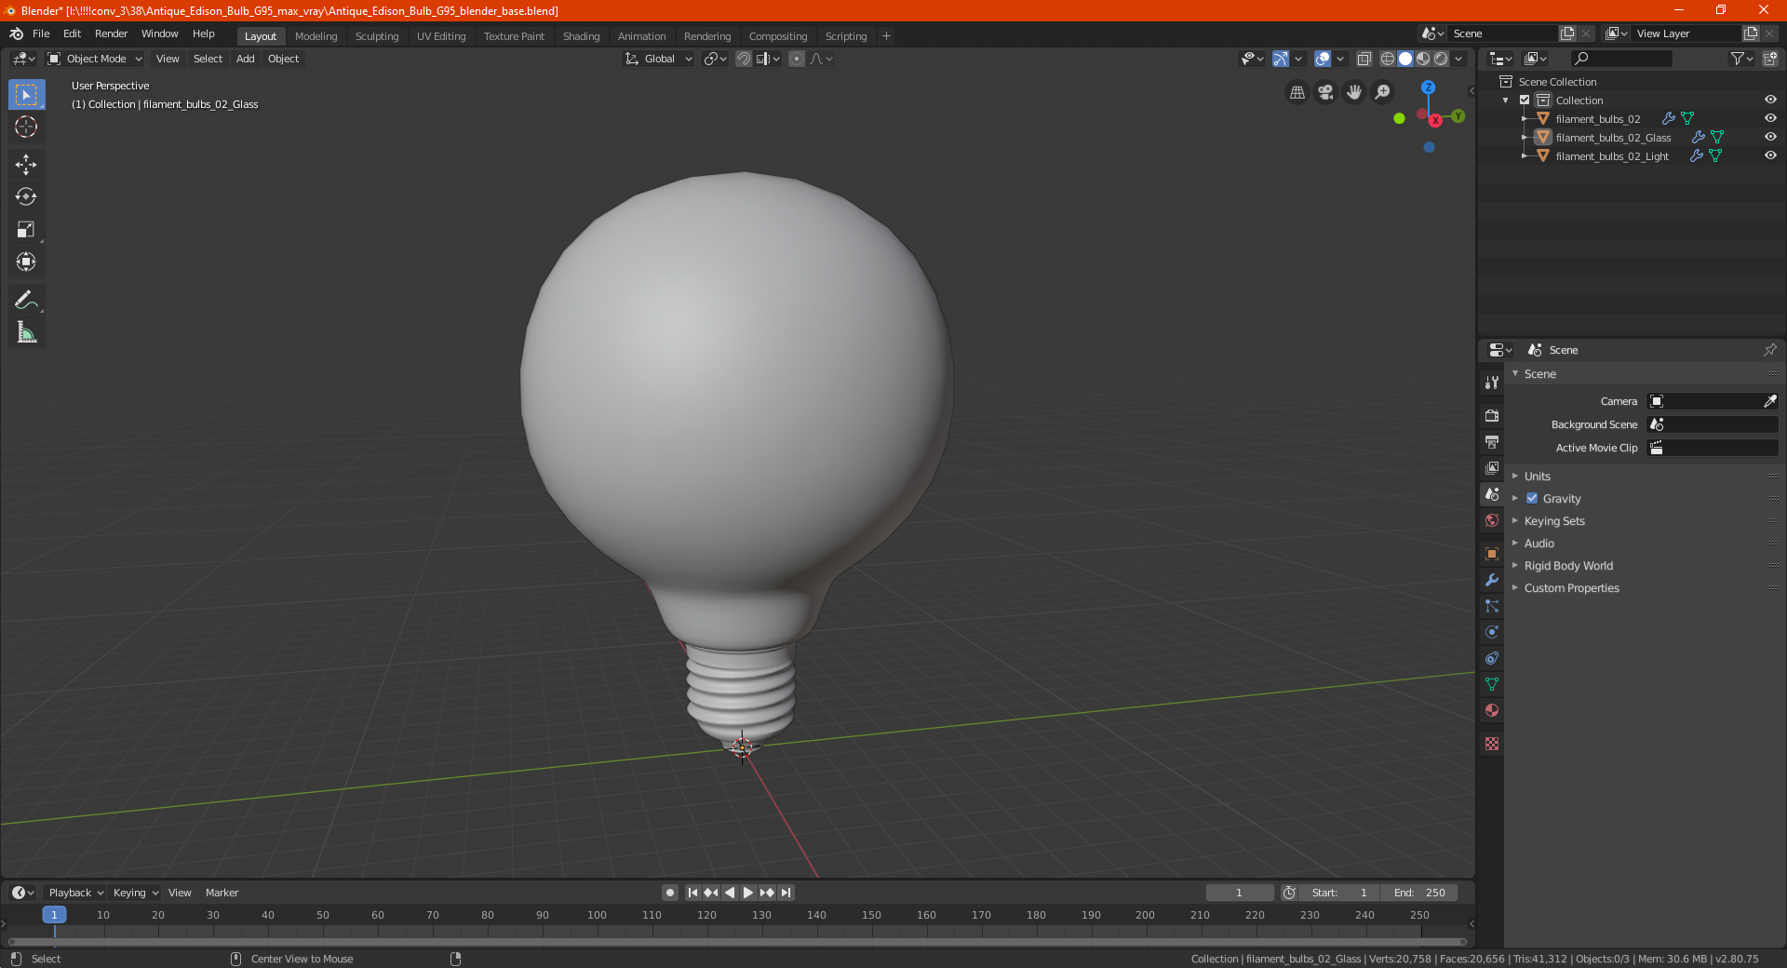Click the Marker menu in timeline
The image size is (1787, 968).
[222, 893]
